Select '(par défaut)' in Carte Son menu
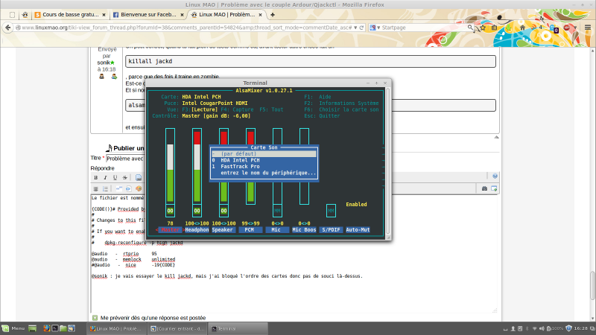 click(264, 154)
